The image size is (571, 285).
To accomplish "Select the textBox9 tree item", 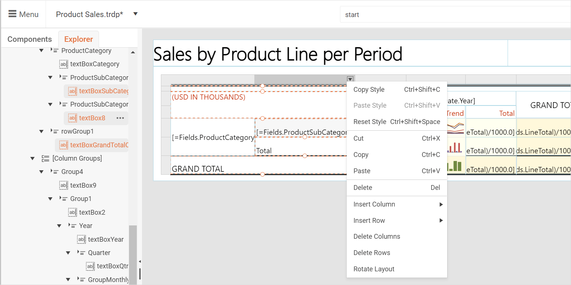I will pyautogui.click(x=83, y=185).
